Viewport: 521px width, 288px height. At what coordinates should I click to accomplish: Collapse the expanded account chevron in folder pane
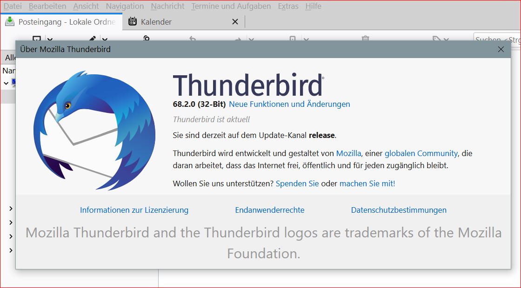coord(6,83)
